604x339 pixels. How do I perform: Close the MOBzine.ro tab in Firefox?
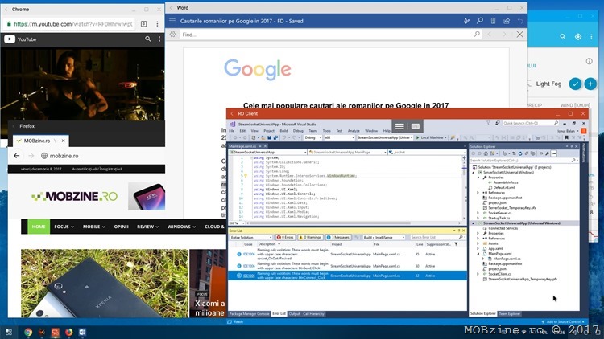(63, 141)
